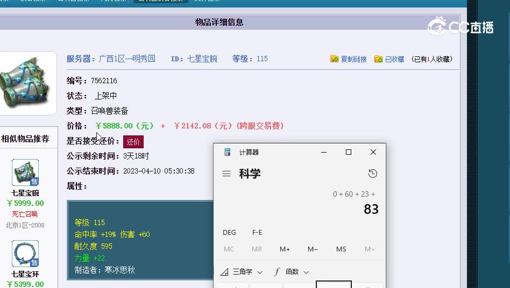Open the calculator history panel

coord(372,174)
